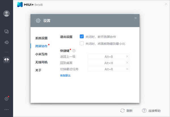Open the 无线耳机 settings tab

[41, 62]
